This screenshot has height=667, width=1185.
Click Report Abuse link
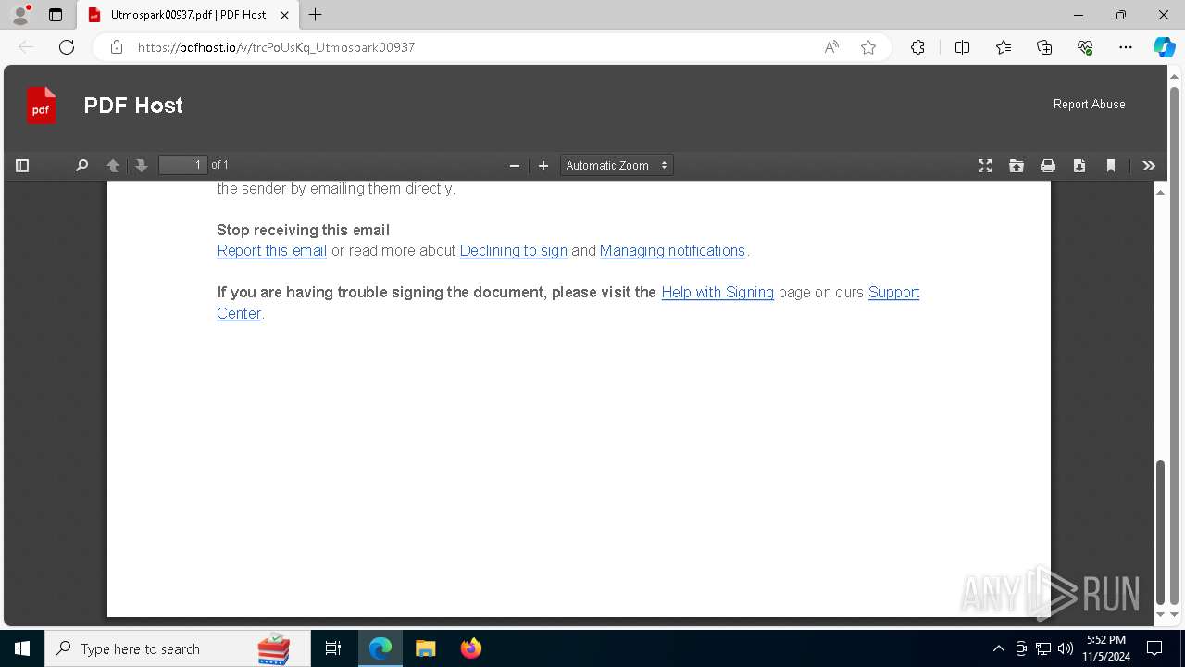[x=1089, y=104]
